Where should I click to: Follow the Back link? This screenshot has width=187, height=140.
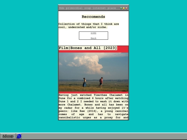(x=93, y=38)
